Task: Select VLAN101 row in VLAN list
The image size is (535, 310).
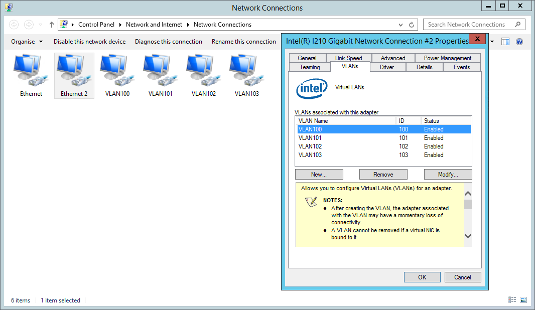Action: pyautogui.click(x=384, y=138)
